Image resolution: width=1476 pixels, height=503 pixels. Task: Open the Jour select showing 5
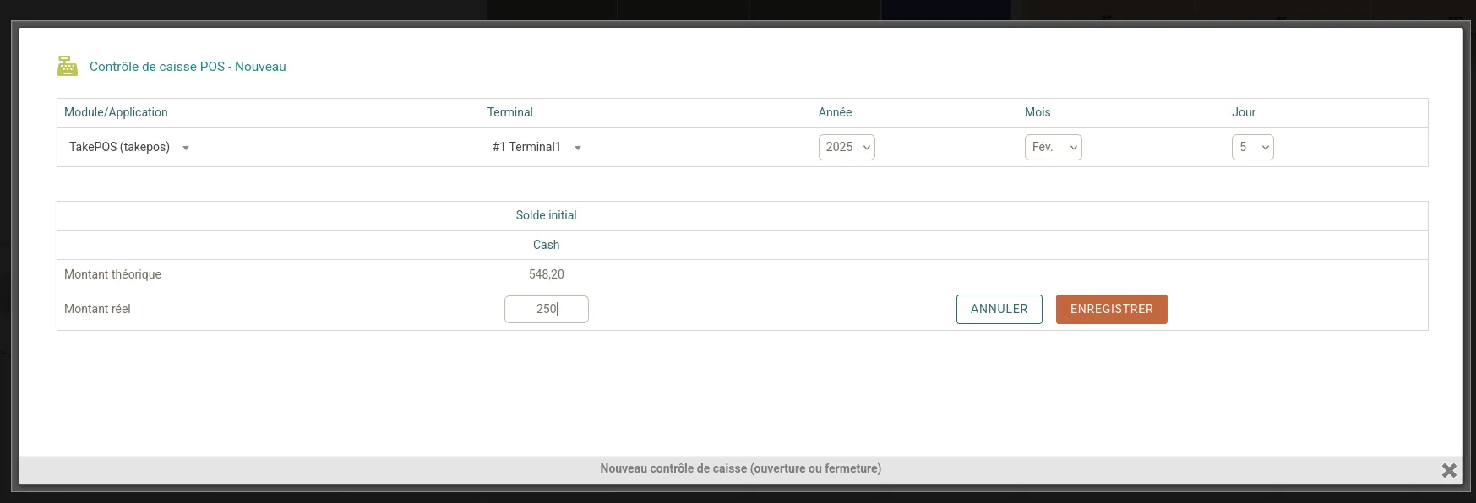pos(1252,147)
